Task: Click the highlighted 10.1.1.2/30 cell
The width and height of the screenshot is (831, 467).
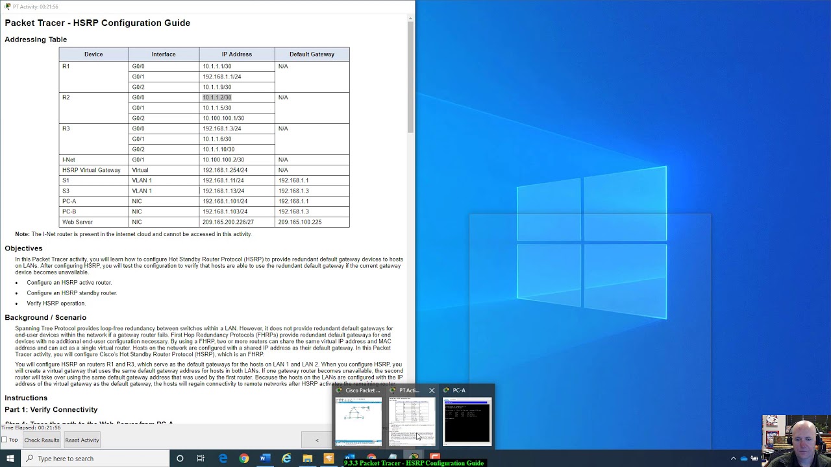Action: pos(236,97)
